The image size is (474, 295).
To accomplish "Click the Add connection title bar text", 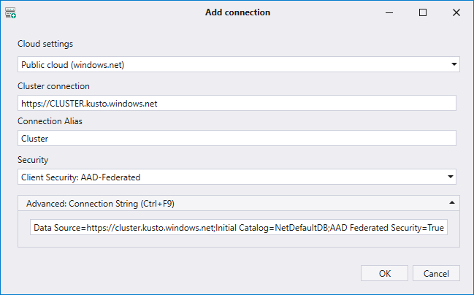I will pyautogui.click(x=237, y=12).
